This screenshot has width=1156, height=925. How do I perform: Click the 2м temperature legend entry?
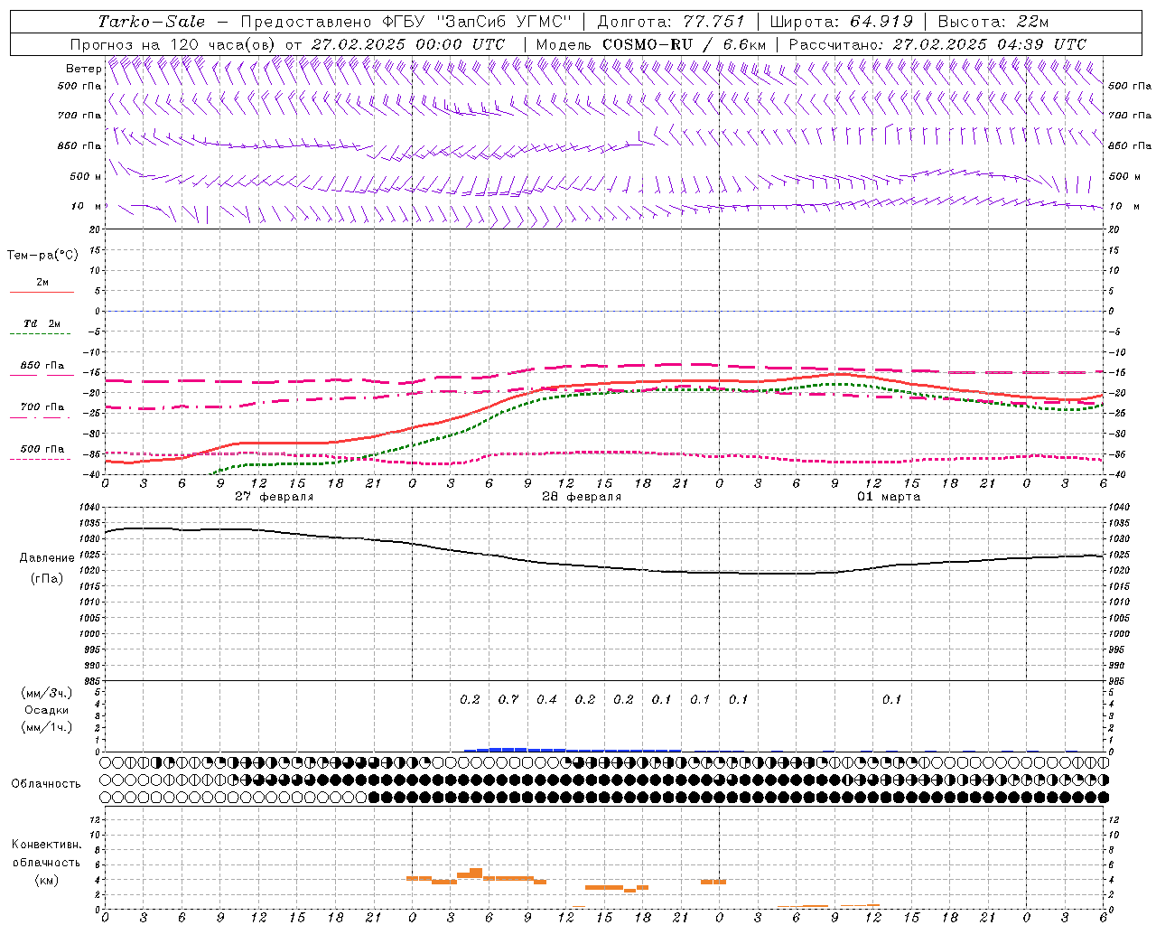click(42, 282)
